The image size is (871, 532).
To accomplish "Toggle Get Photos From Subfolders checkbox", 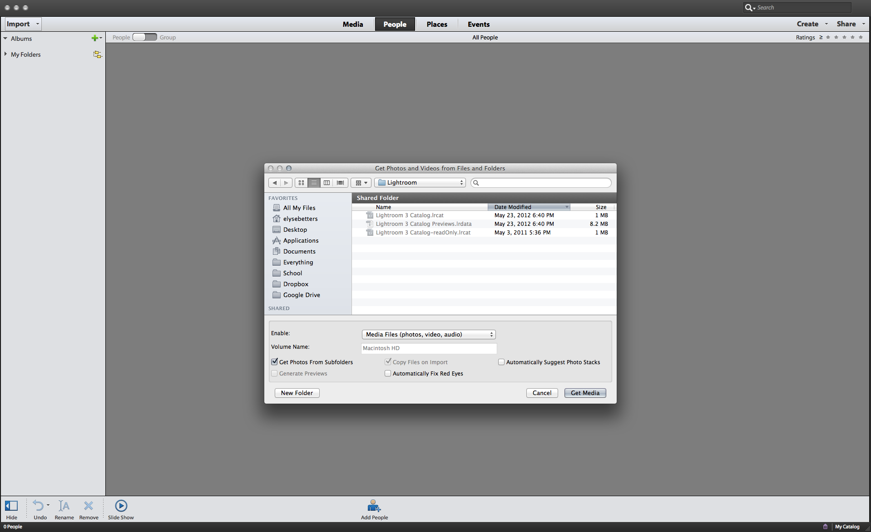I will coord(274,362).
